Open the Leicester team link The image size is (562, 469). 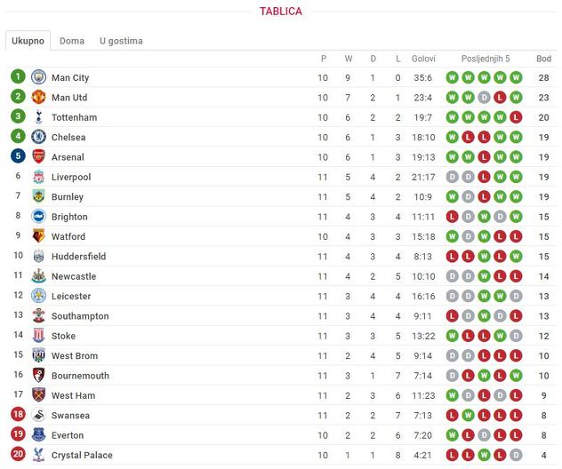(x=71, y=296)
